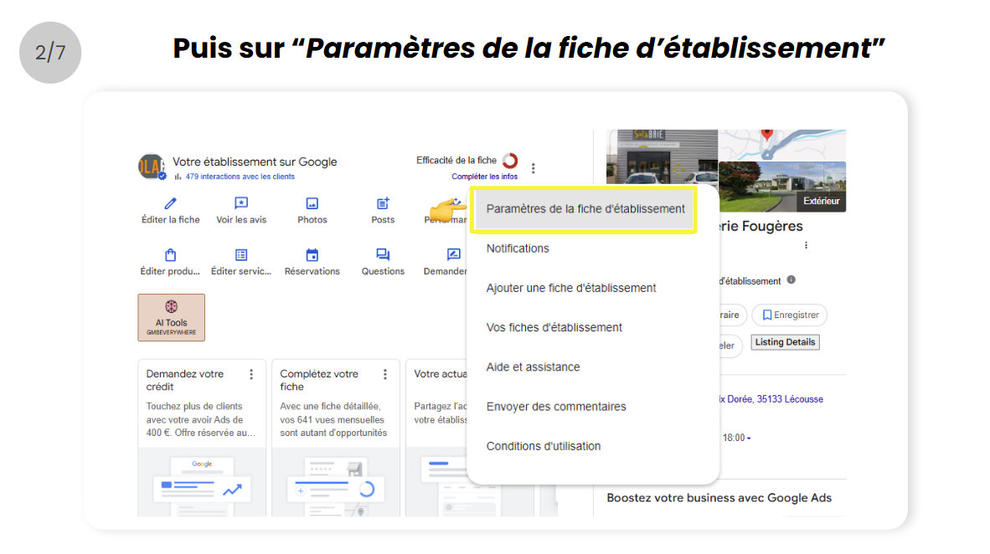Open Vos fiches d'établissement entry
The width and height of the screenshot is (990, 554).
coord(554,327)
